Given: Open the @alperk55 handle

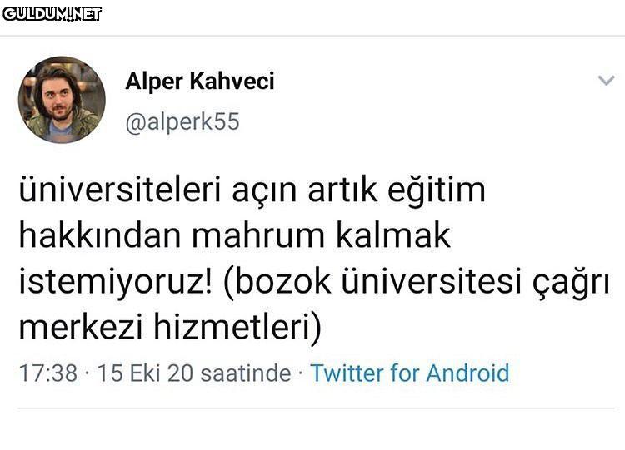Looking at the screenshot, I should [182, 122].
